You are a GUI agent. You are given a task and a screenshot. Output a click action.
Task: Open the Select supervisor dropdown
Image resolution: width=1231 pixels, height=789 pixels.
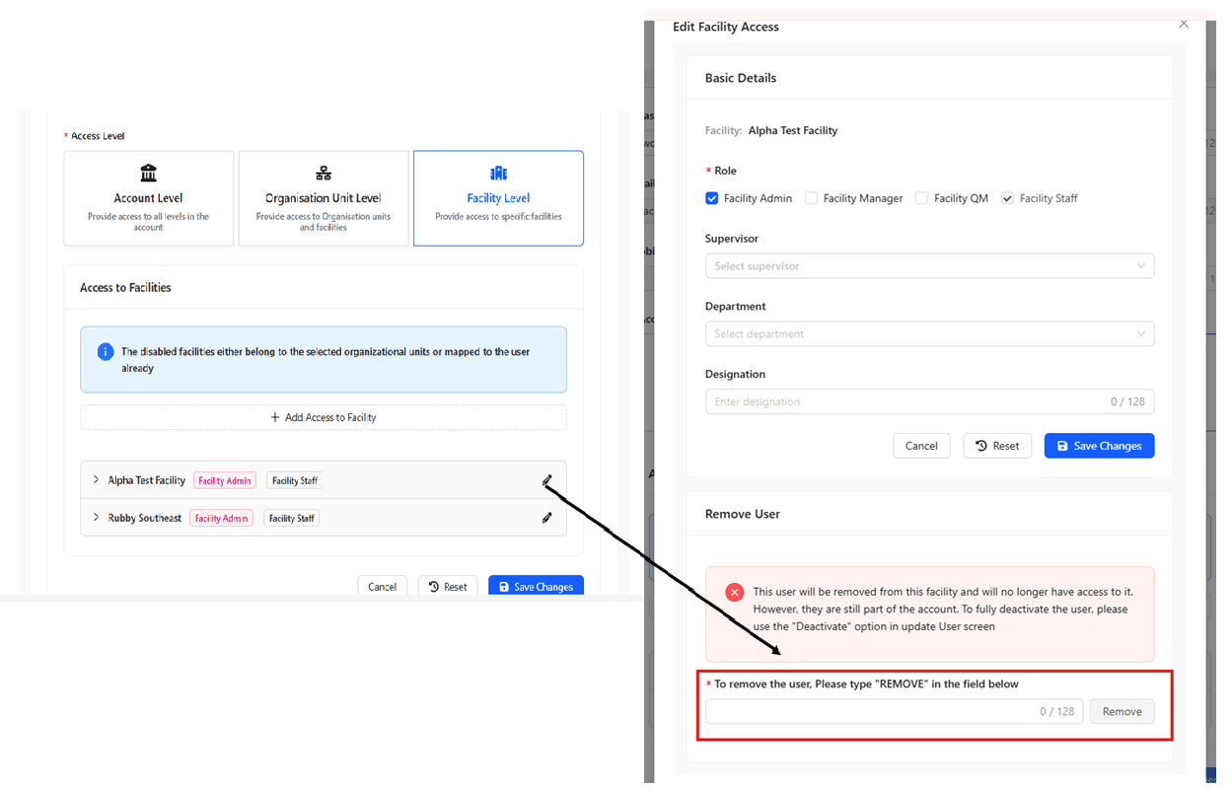coord(929,266)
